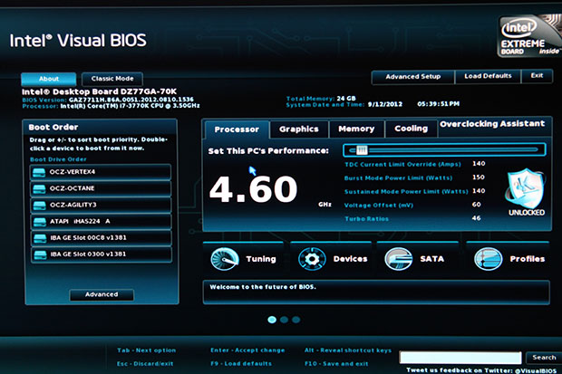
Task: Open the Cooling tab
Action: pos(411,129)
